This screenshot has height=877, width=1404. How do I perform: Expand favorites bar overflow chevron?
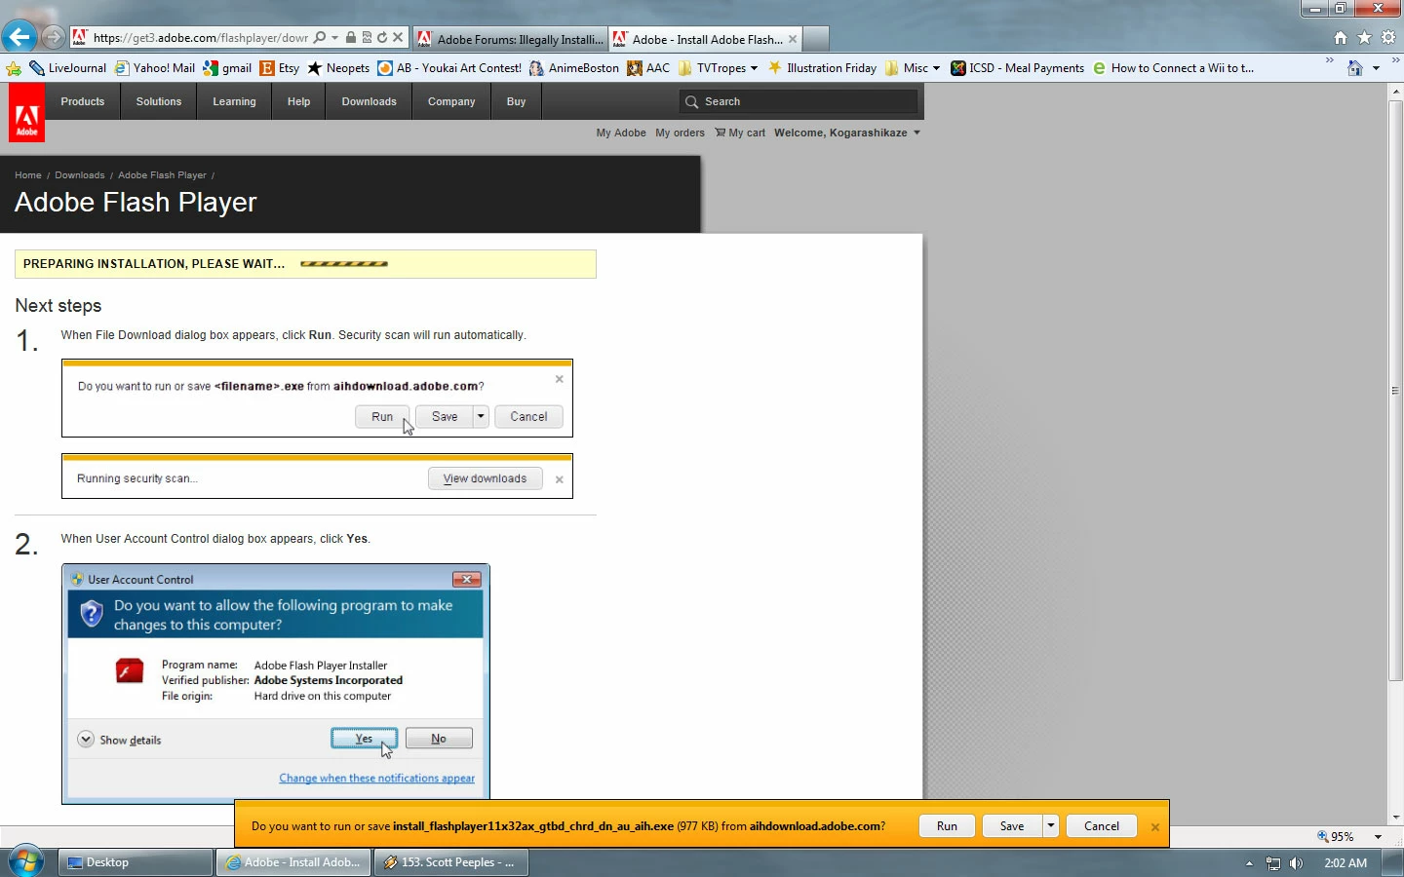coord(1329,60)
